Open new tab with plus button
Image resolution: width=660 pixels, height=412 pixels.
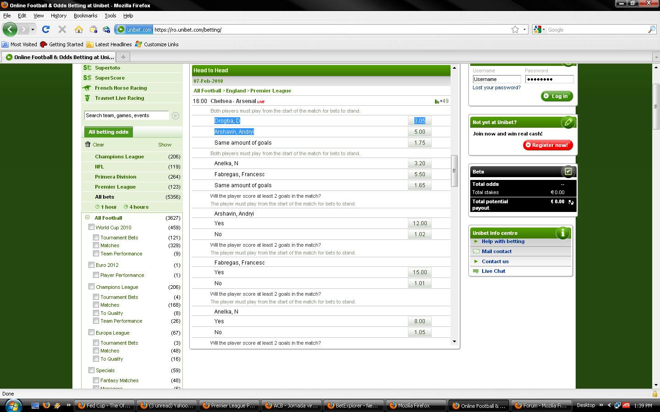123,57
